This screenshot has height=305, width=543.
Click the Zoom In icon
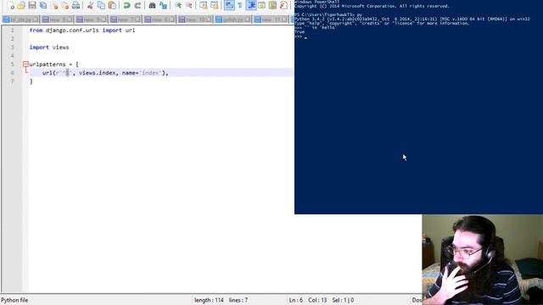[178, 5]
